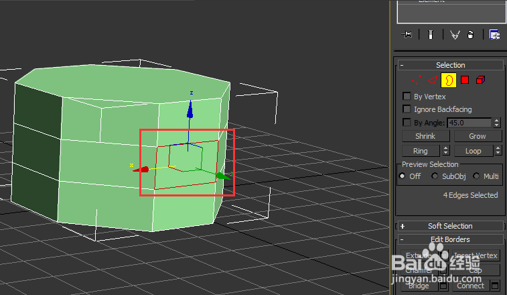The height and width of the screenshot is (295, 507).
Task: Enable By Vertex checkbox
Action: click(407, 96)
